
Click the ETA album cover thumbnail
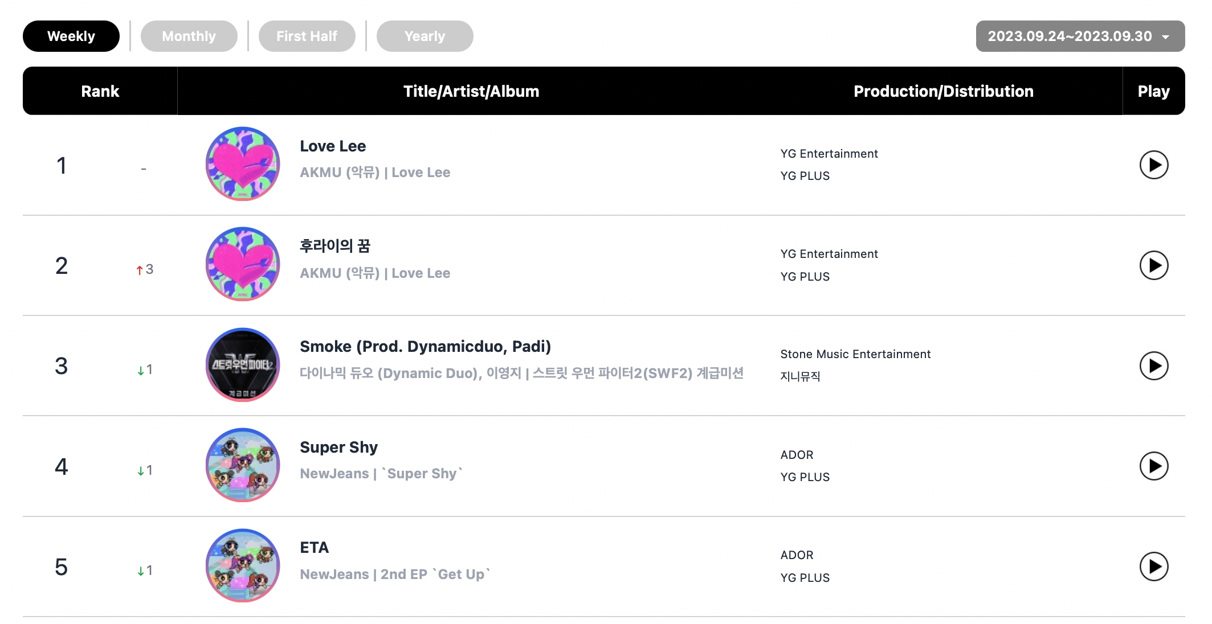point(243,566)
